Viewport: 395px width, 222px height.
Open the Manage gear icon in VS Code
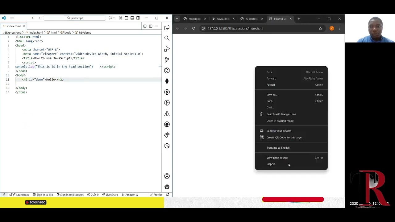[x=167, y=187]
